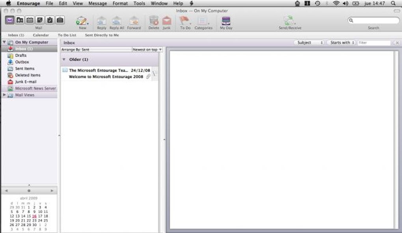The width and height of the screenshot is (402, 233).
Task: Open the Help menu
Action: coord(178,3)
